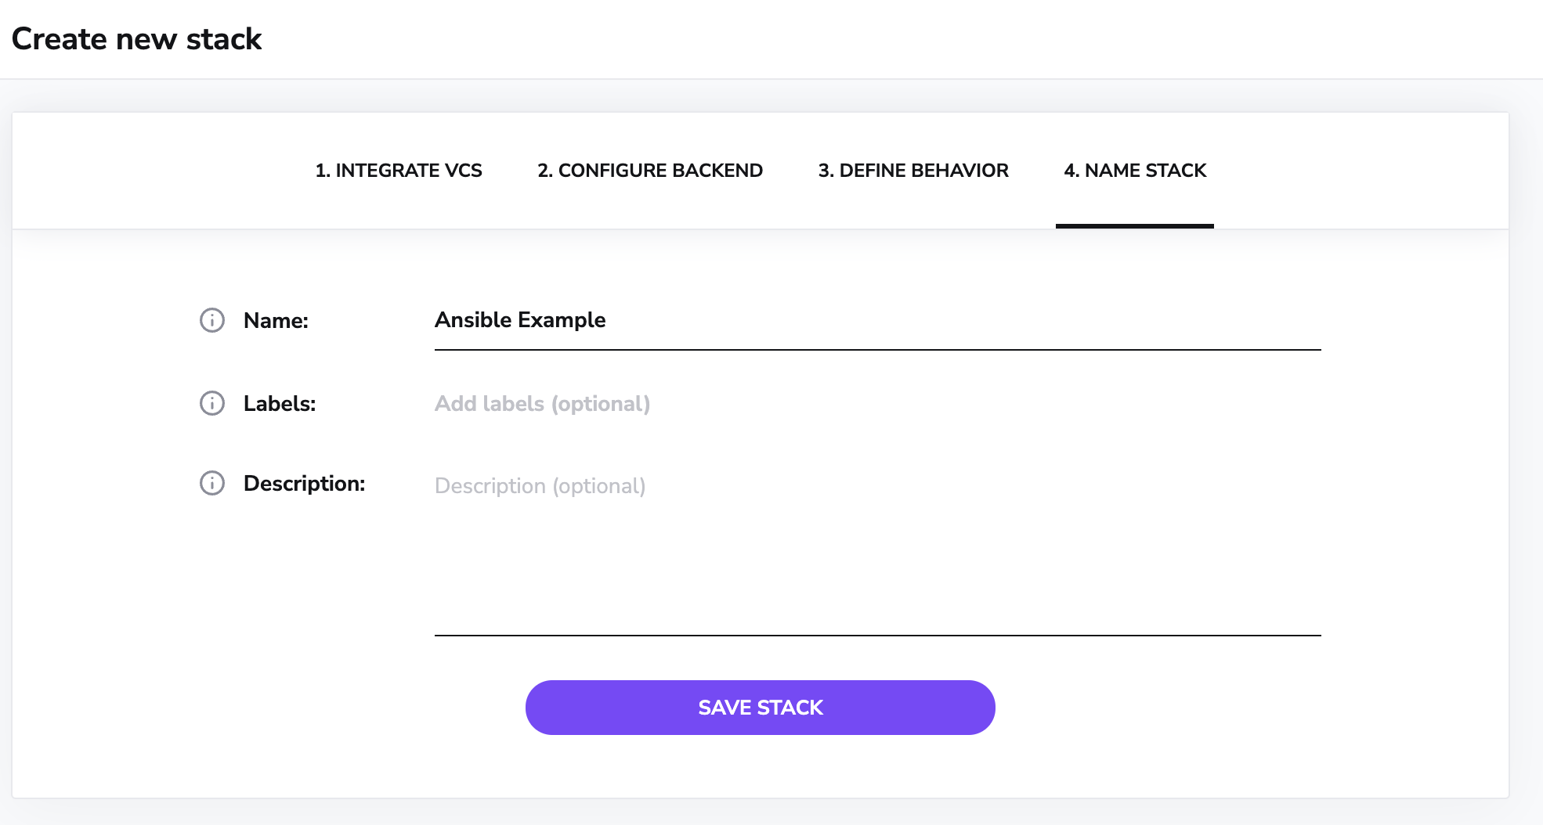Click the 'Create new stack' page heading
Image resolution: width=1543 pixels, height=825 pixels.
[x=137, y=39]
